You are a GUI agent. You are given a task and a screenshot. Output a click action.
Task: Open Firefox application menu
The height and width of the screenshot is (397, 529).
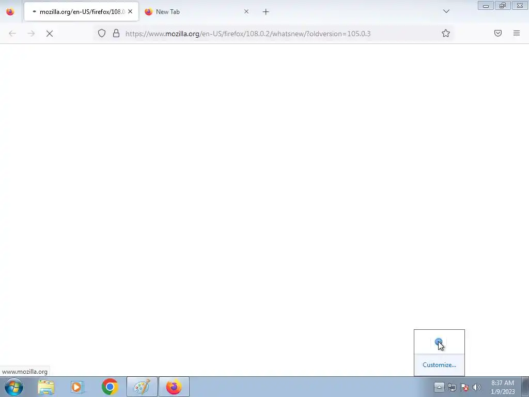coord(517,33)
